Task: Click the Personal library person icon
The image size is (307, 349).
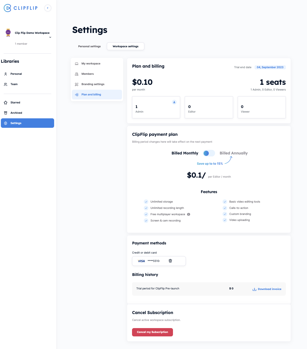Action: (5, 74)
